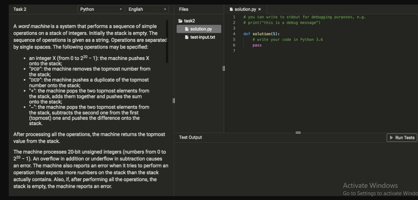This screenshot has width=418, height=200.
Task: Open the Python language dropdown
Action: pos(101,9)
